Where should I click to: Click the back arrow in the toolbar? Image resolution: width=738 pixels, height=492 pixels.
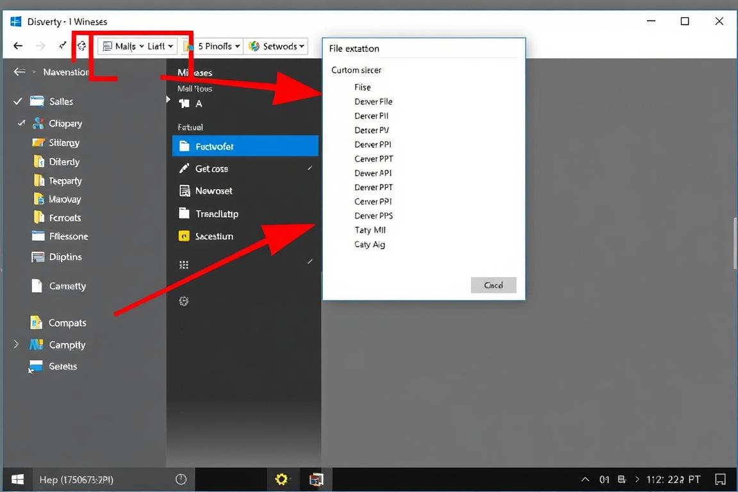coord(18,46)
